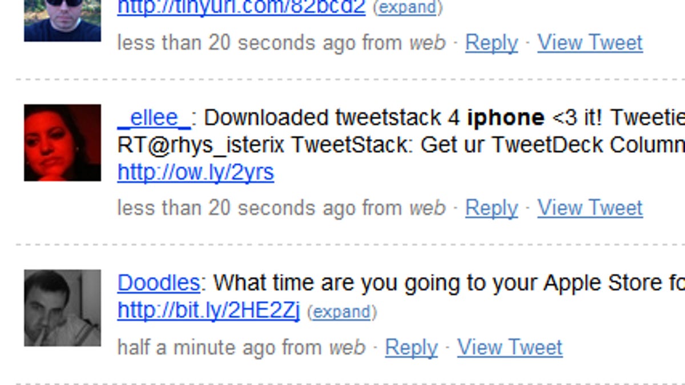View Tweet for the tinyurl post
The image size is (685, 385).
(x=590, y=43)
